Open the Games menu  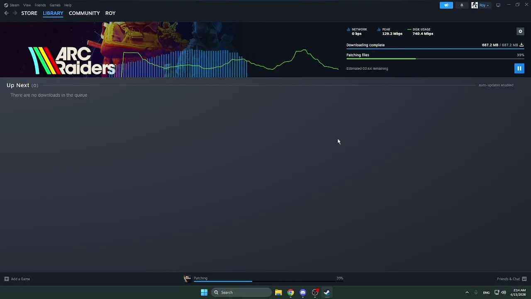coord(55,5)
